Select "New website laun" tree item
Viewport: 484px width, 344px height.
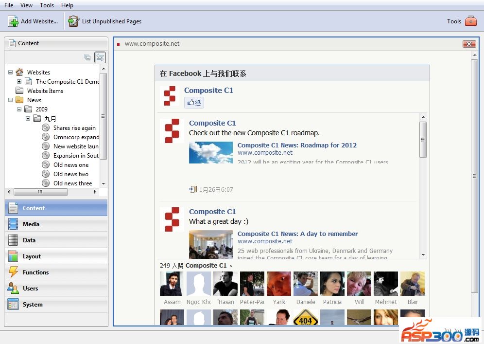click(x=76, y=146)
